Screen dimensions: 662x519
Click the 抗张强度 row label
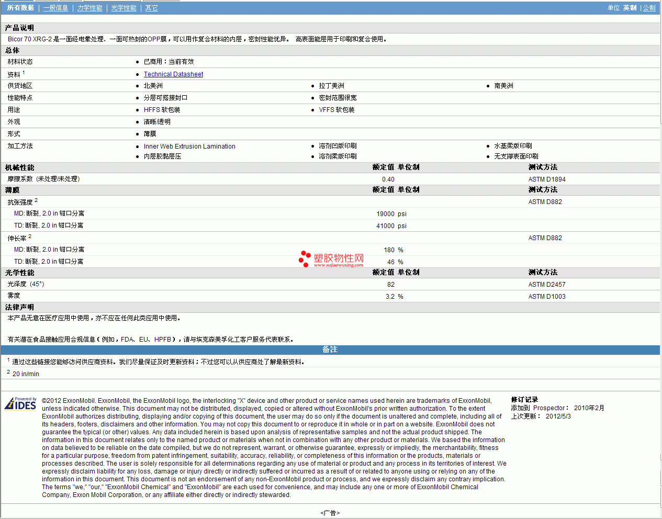click(x=20, y=202)
